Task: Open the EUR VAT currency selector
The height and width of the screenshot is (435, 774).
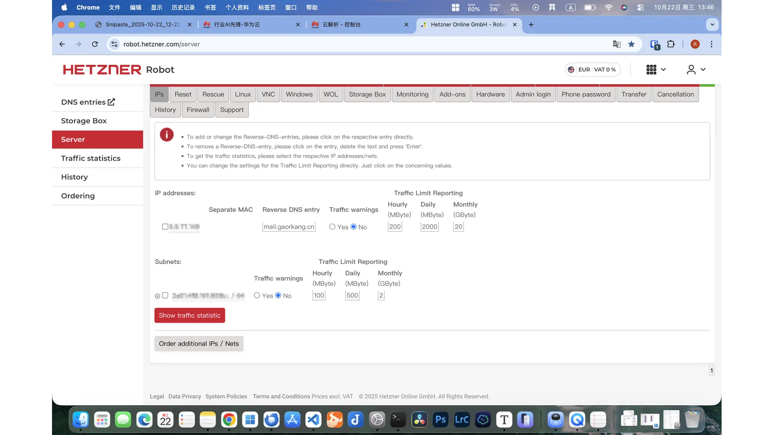Action: pos(593,70)
